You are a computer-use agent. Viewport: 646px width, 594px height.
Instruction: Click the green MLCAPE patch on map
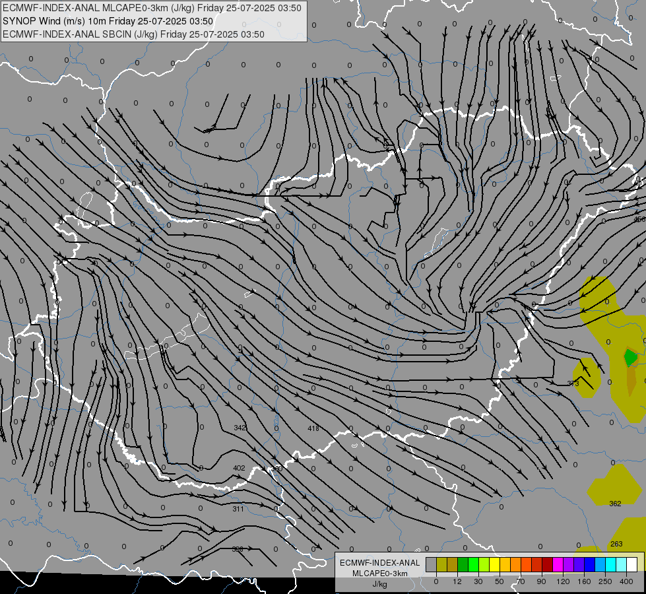tap(630, 357)
